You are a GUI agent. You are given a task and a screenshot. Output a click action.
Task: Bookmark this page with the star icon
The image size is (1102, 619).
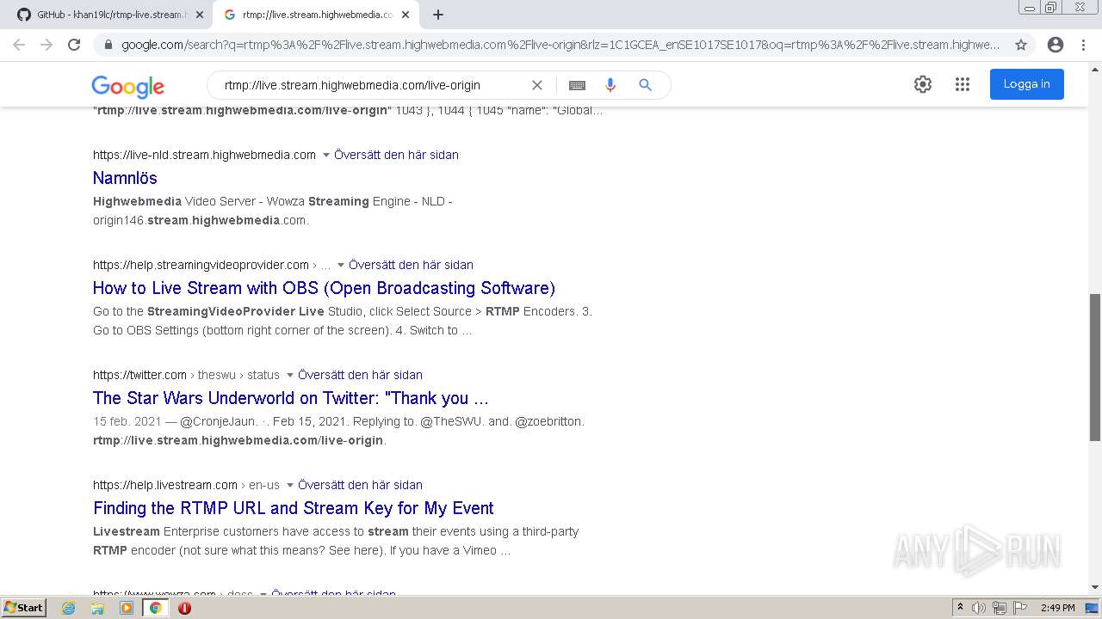click(x=1021, y=45)
